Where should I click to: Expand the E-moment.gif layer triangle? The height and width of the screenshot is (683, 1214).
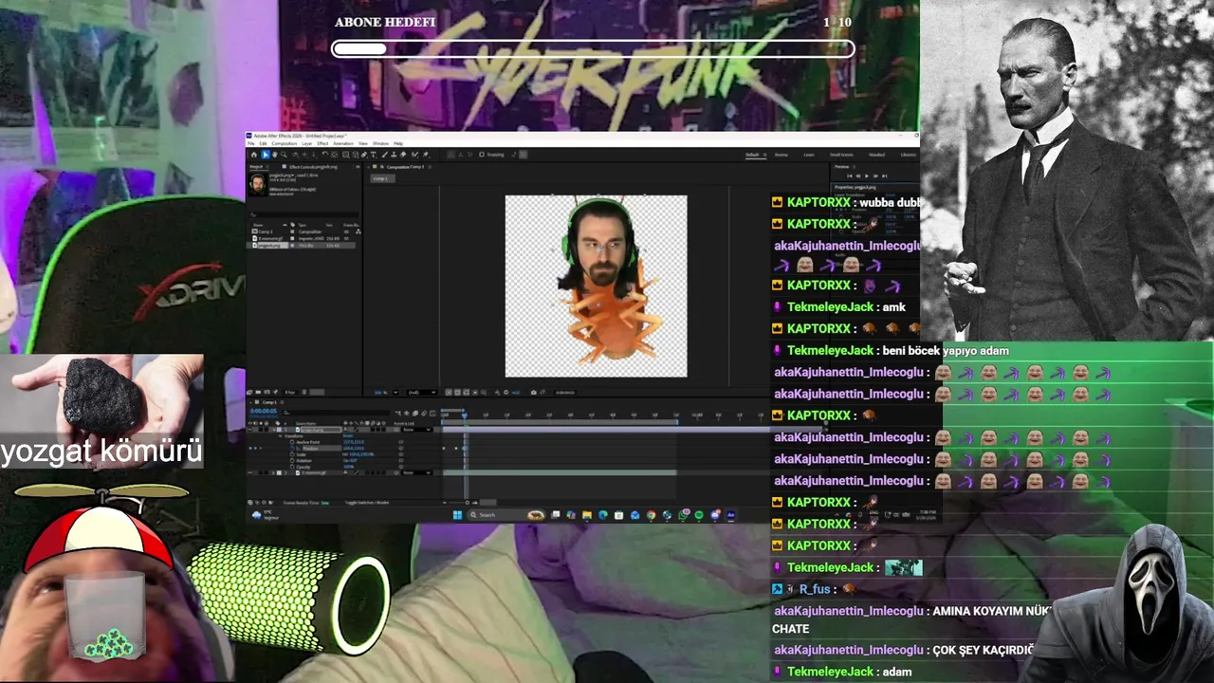(x=273, y=472)
